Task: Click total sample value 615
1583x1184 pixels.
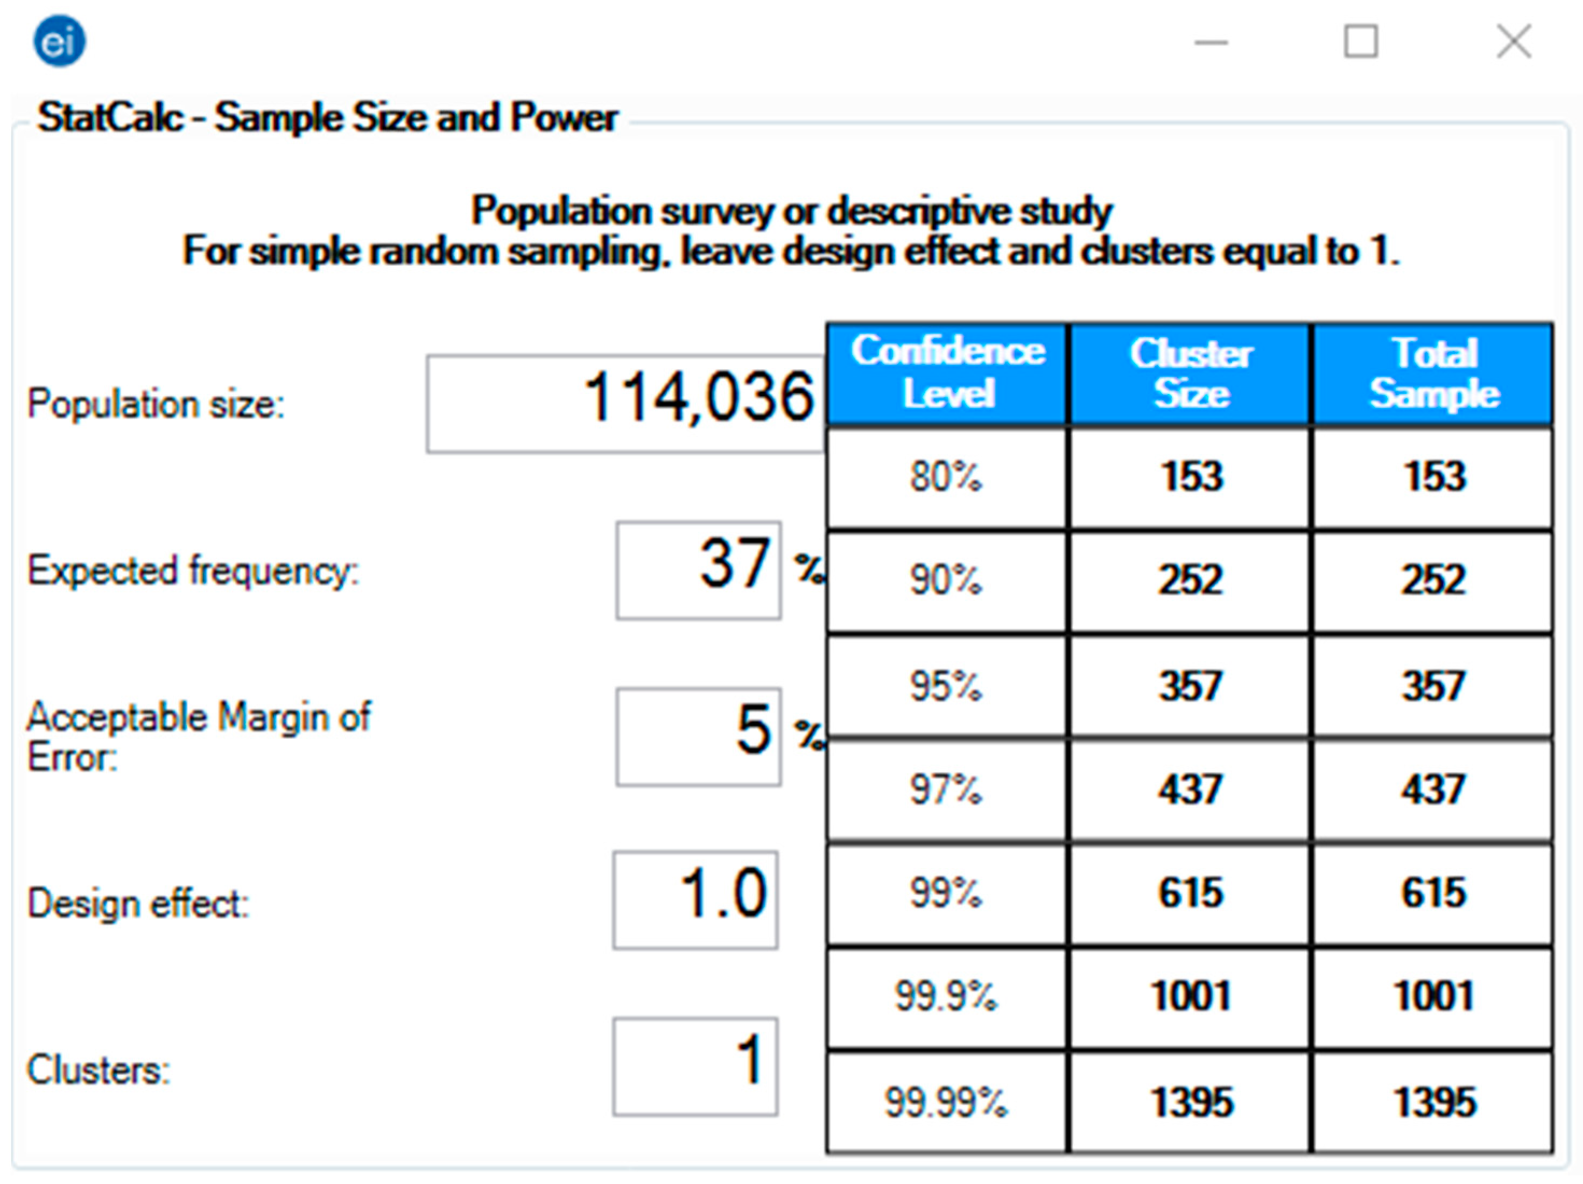Action: 1433,893
